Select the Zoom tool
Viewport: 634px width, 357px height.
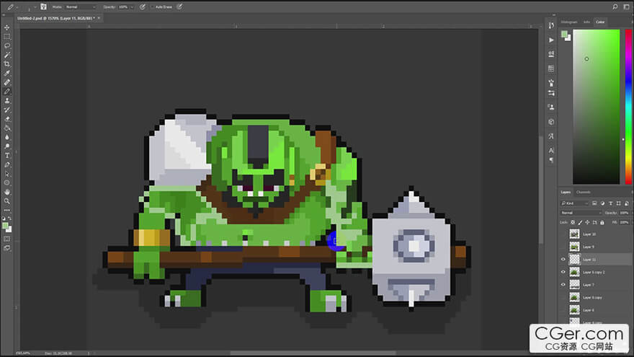click(x=7, y=201)
